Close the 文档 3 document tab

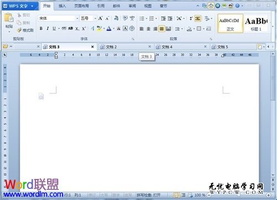[93, 47]
